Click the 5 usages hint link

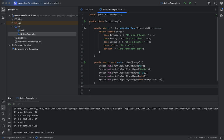pos(158,28)
